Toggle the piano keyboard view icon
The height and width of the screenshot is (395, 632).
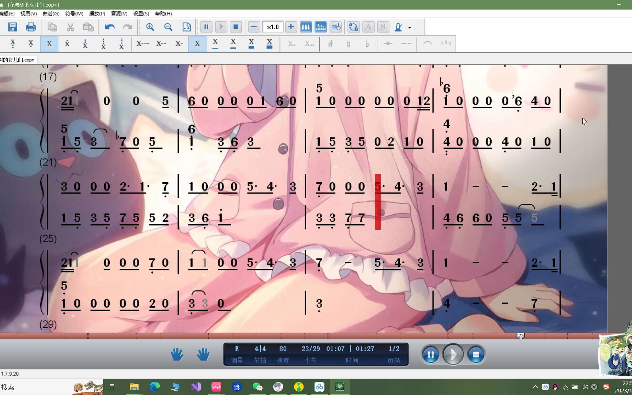click(306, 27)
